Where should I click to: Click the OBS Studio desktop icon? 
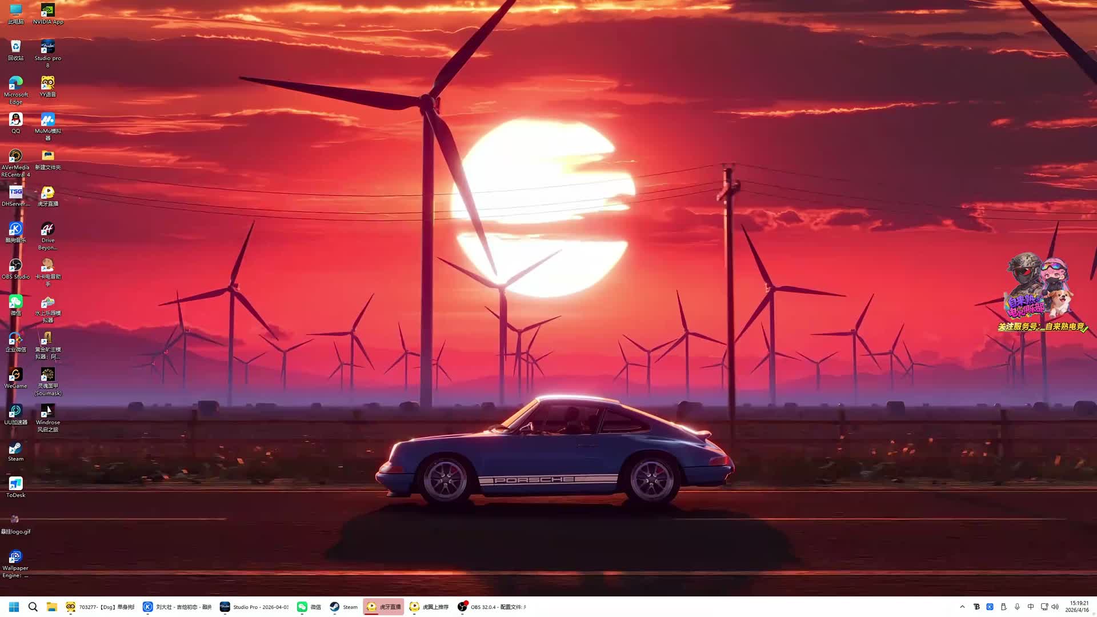(x=16, y=266)
